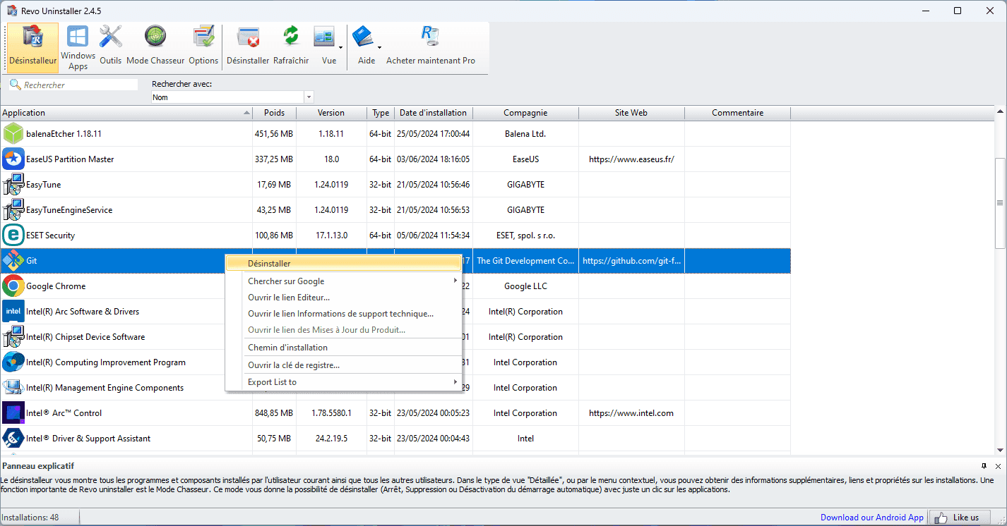Select ESET Security icon
The height and width of the screenshot is (526, 1007).
[13, 235]
